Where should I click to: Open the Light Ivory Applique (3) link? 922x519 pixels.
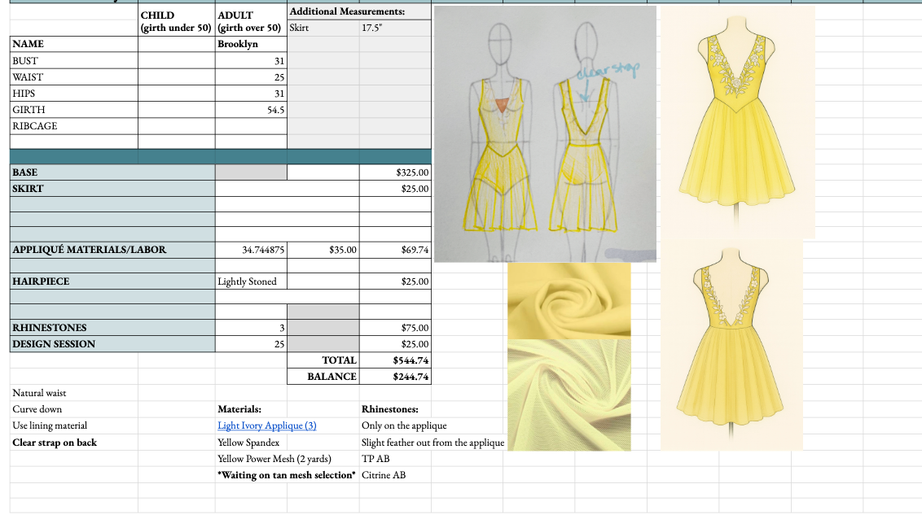click(266, 425)
